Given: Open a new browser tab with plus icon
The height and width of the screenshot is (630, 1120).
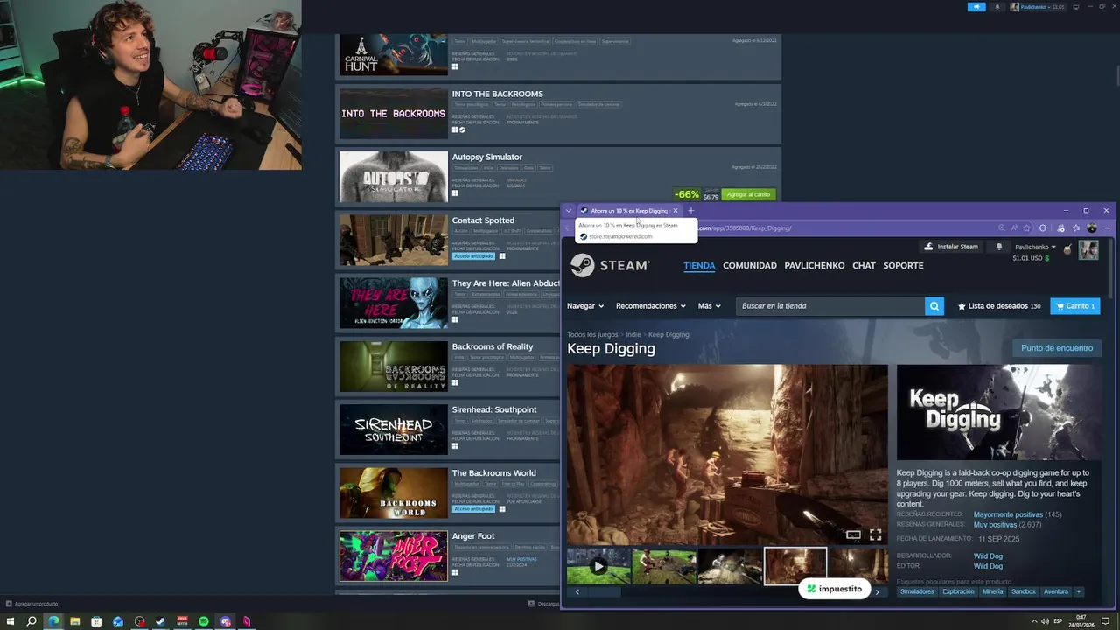Looking at the screenshot, I should 690,211.
